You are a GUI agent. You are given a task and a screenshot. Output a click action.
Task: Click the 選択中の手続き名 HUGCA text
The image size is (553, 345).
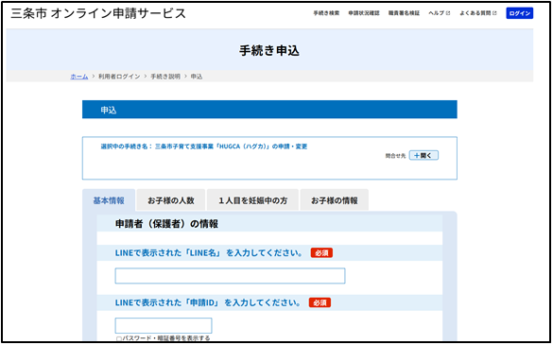coord(204,147)
